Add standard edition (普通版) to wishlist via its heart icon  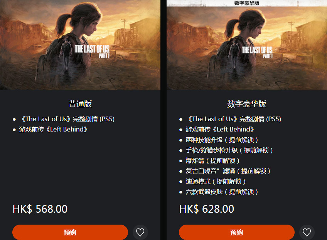click(x=140, y=232)
